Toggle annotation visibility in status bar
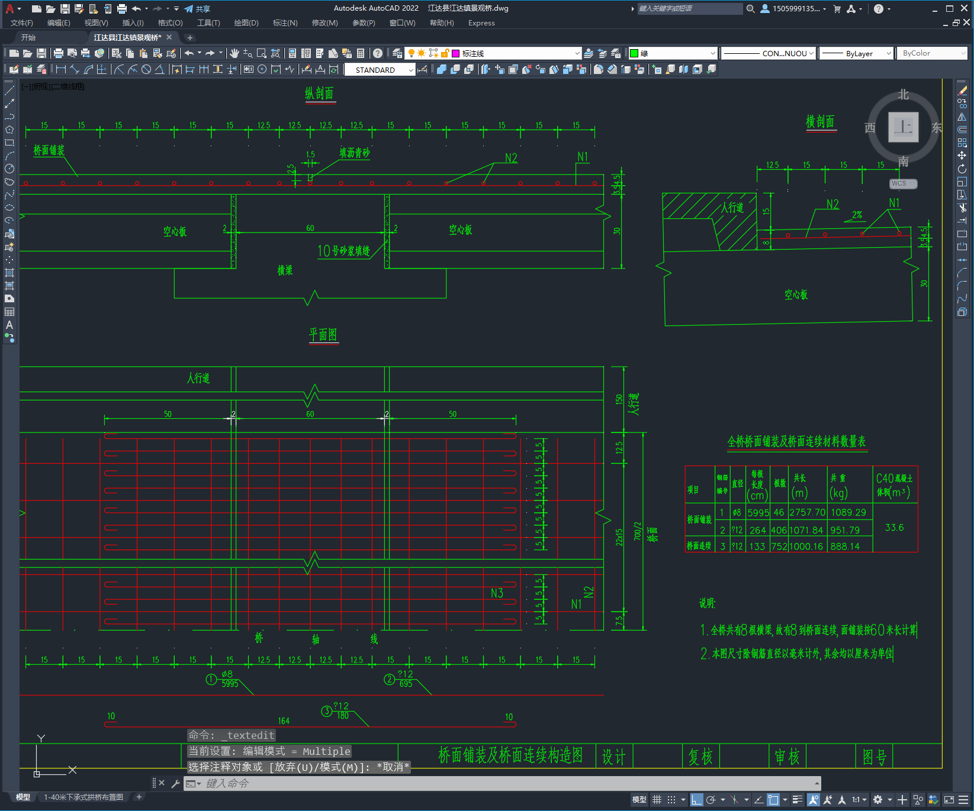Screen dimensions: 974x811 click(813, 800)
